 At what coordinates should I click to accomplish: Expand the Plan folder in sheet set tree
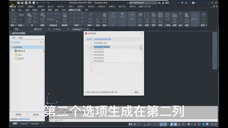pyautogui.click(x=13, y=55)
